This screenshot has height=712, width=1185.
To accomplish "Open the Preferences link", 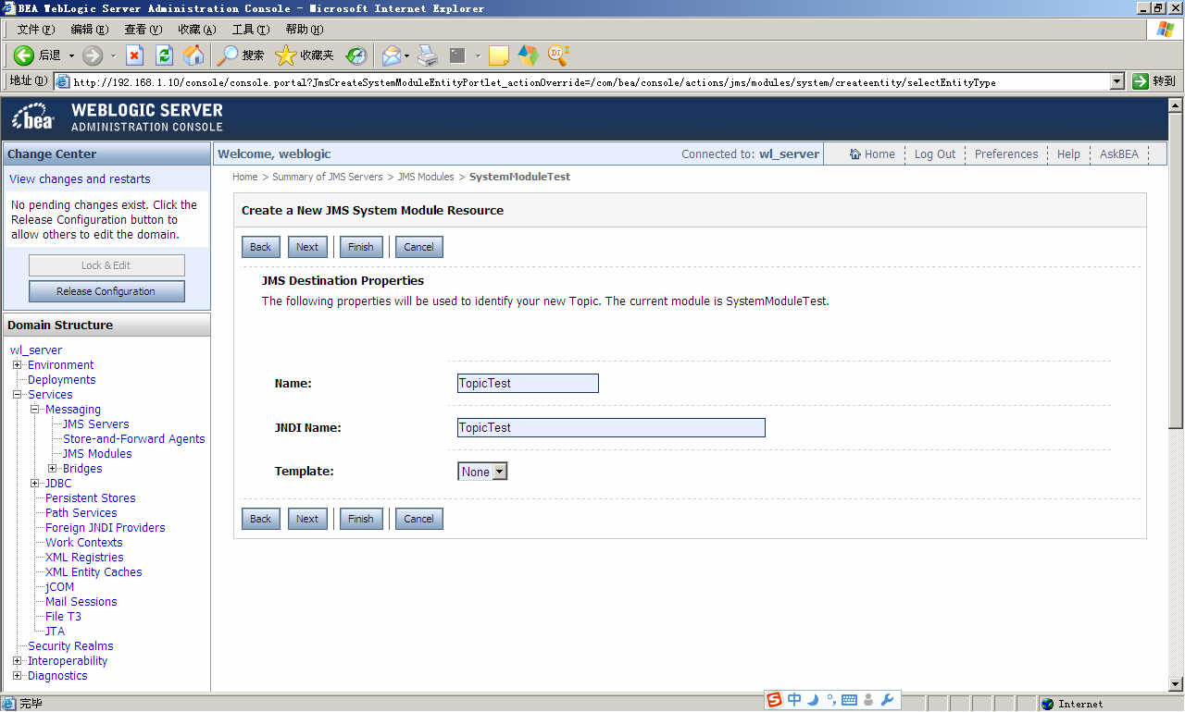I will click(x=1006, y=154).
